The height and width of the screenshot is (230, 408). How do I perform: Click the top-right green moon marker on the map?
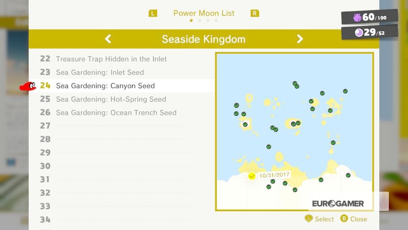(x=345, y=91)
